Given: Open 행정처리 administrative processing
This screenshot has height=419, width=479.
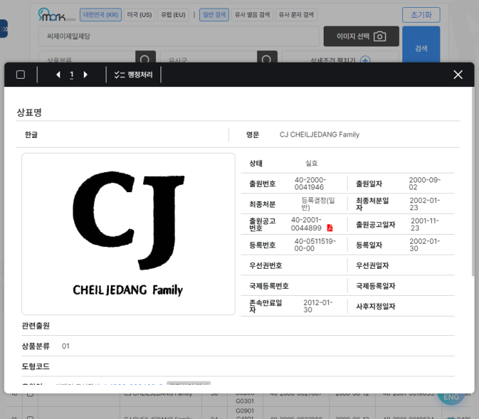Looking at the screenshot, I should coord(133,75).
